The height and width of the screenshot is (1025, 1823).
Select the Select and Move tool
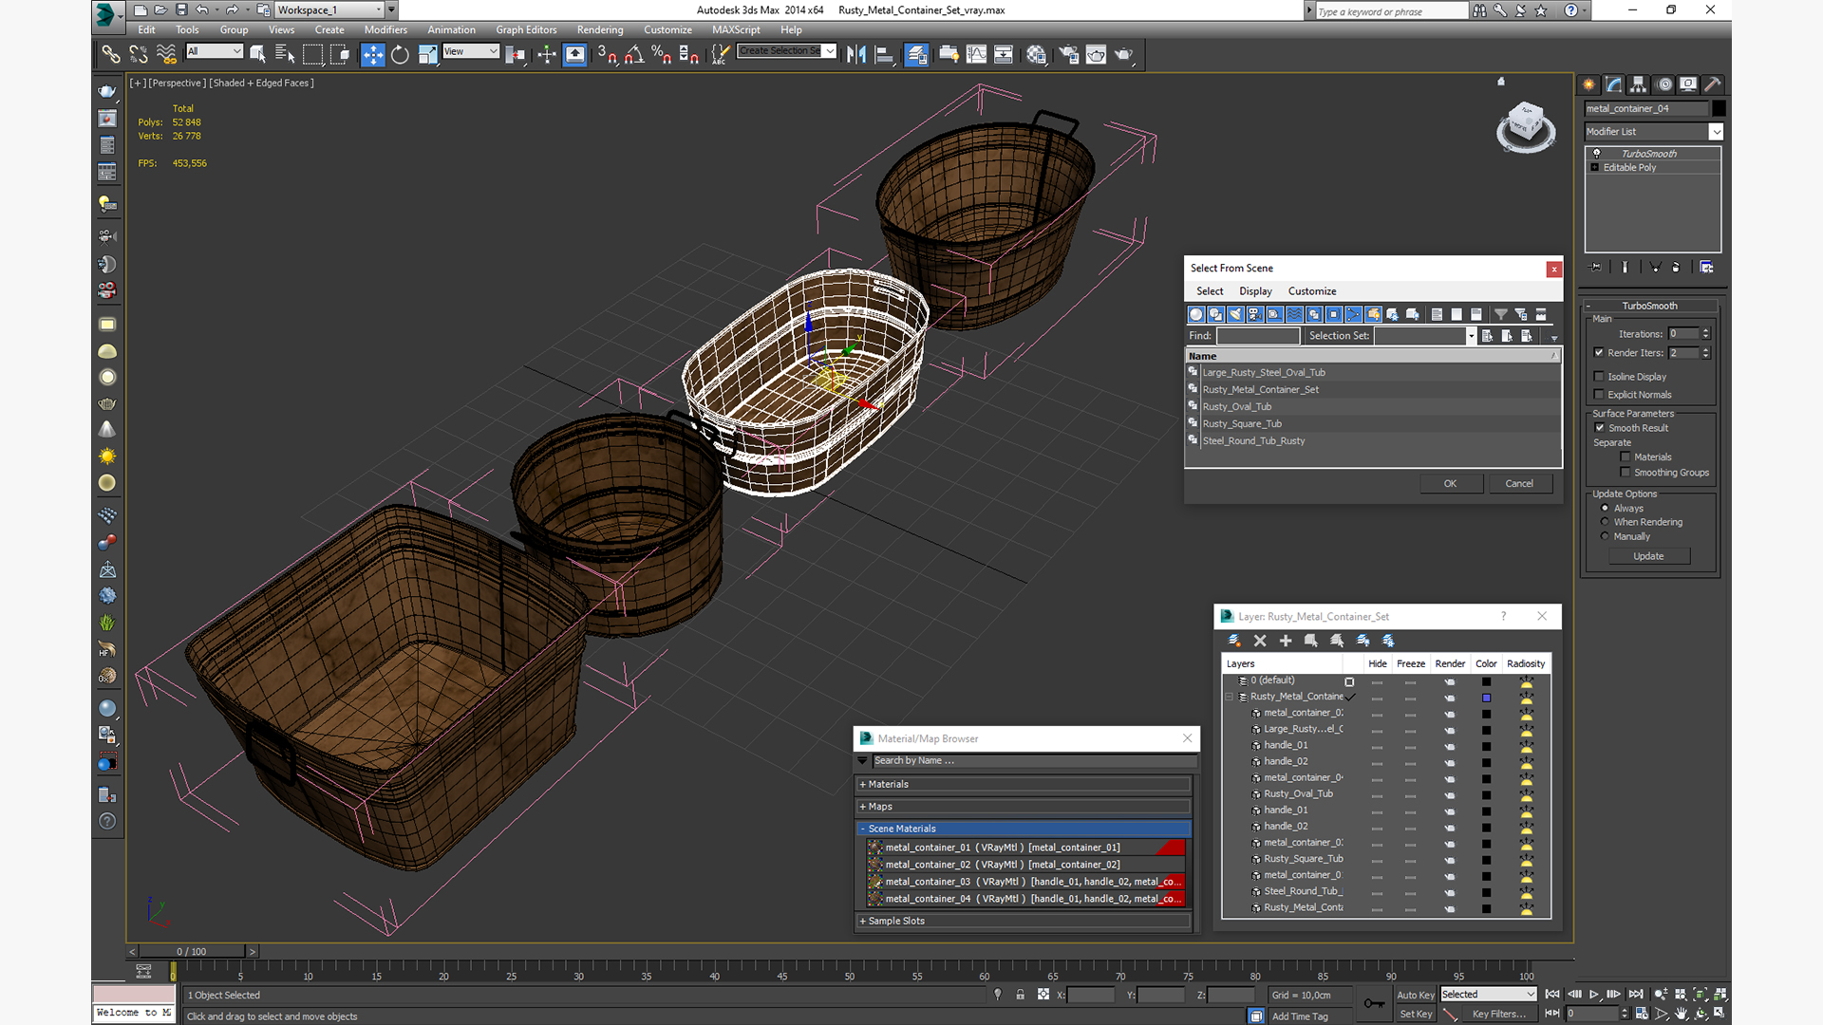pos(373,54)
